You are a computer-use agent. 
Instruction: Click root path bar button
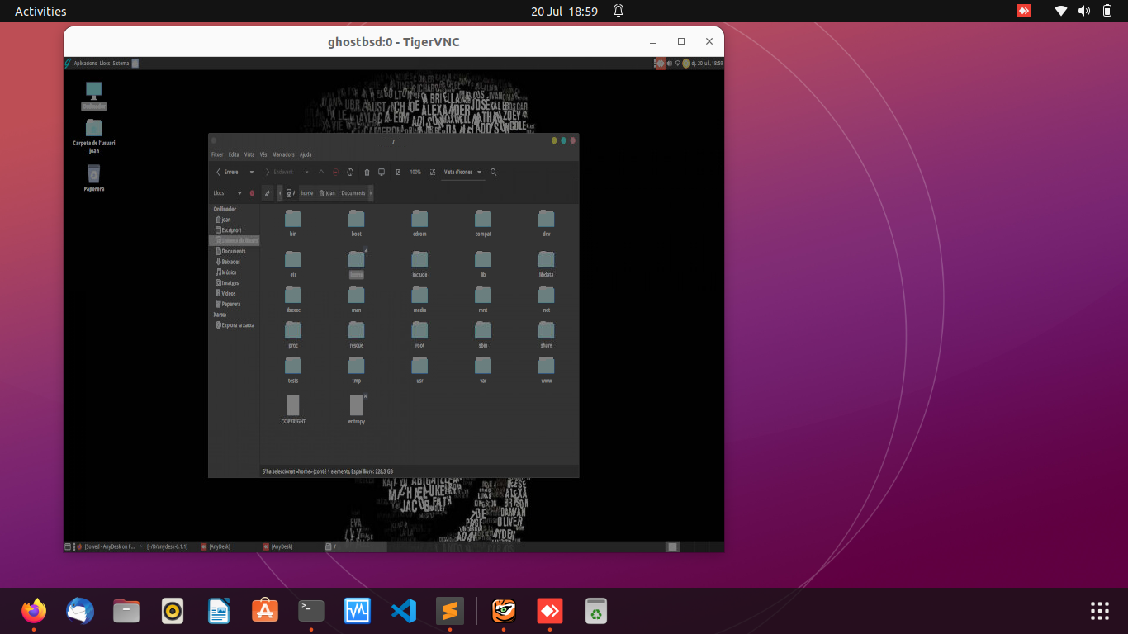tap(291, 193)
